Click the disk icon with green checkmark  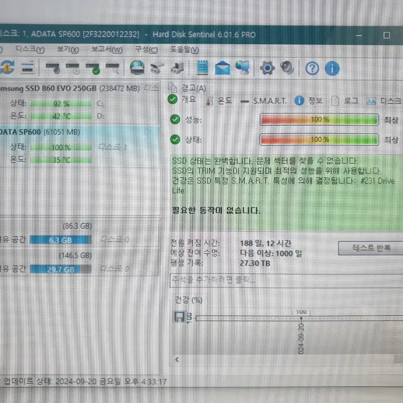[x=93, y=69]
